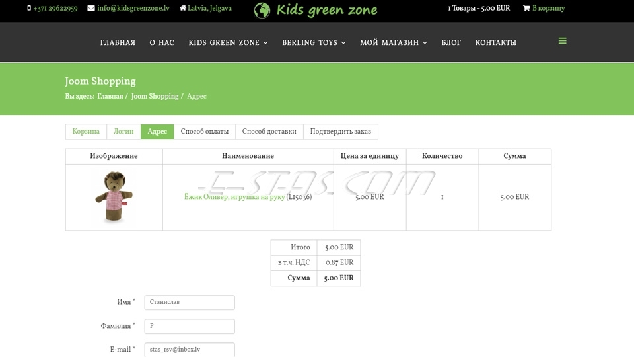Viewport: 634px width, 357px height.
Task: Click the phone icon beside +371 29622959
Action: tap(29, 8)
